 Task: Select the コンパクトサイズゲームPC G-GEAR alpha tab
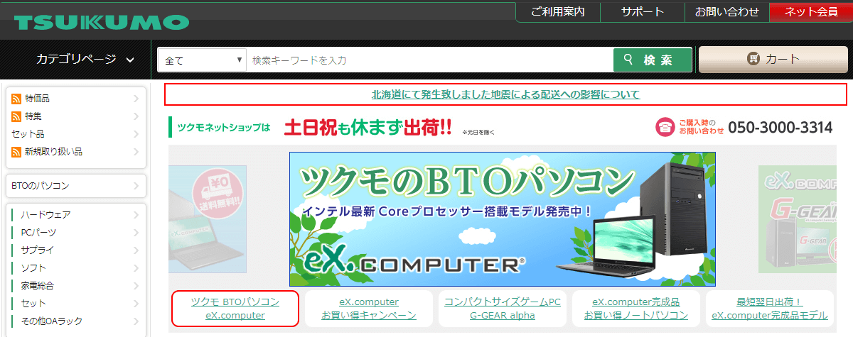tap(503, 309)
